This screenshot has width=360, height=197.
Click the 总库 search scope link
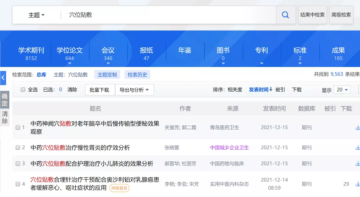pyautogui.click(x=41, y=75)
